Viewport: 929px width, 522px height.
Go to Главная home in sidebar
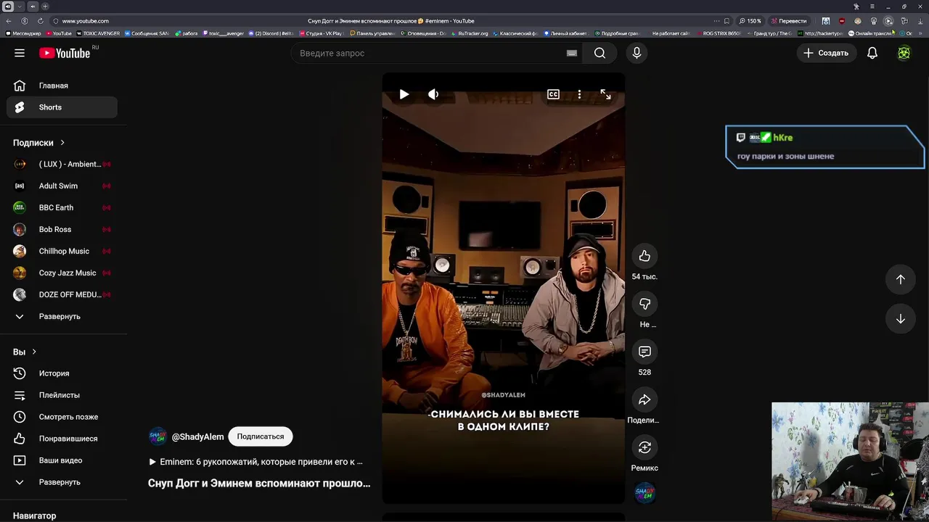pyautogui.click(x=62, y=86)
